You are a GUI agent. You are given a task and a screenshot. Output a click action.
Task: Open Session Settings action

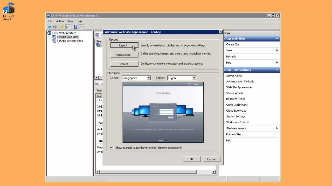pyautogui.click(x=236, y=117)
